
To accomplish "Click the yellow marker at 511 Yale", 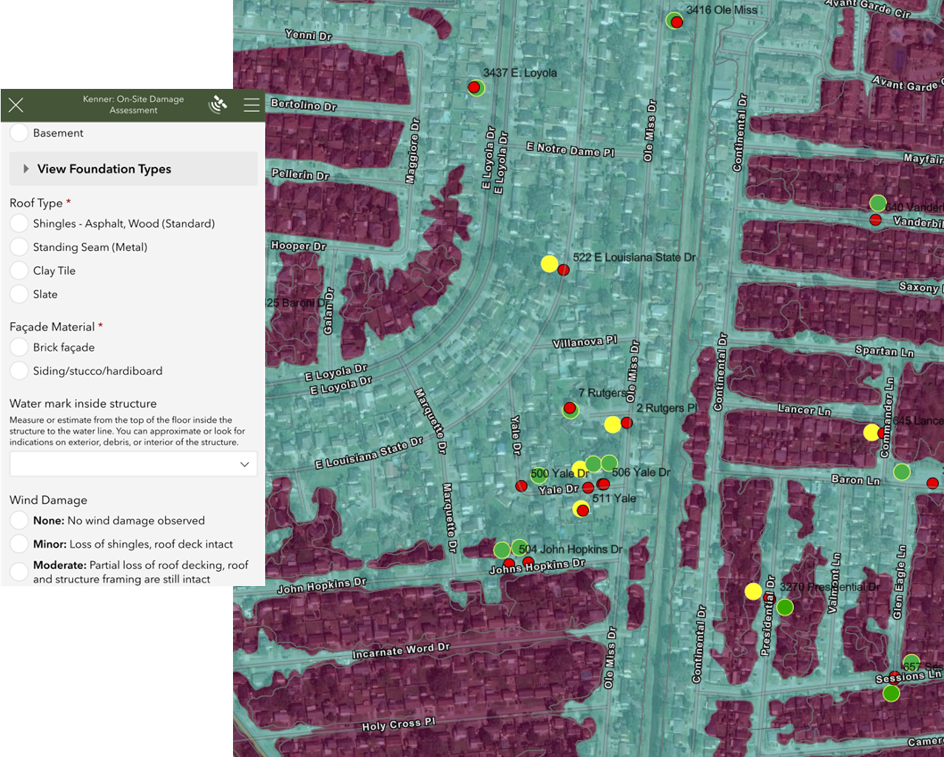I will (x=580, y=509).
